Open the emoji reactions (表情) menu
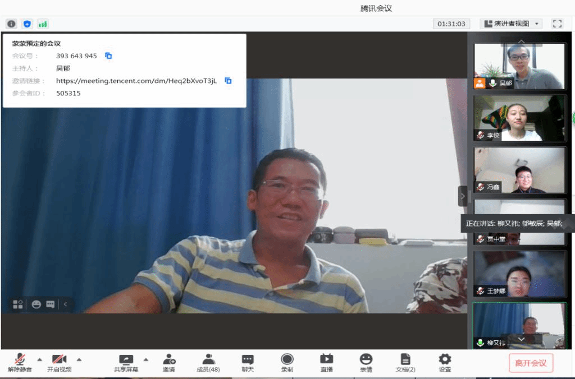This screenshot has width=575, height=379. tap(366, 363)
